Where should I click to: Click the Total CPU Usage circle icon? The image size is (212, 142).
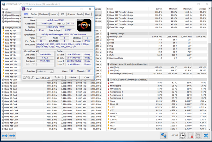(x=108, y=28)
